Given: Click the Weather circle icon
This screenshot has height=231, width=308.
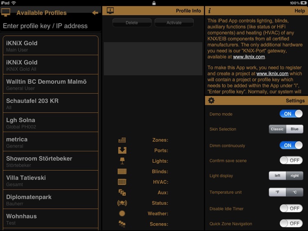Looking at the screenshot, I should coord(122,213).
